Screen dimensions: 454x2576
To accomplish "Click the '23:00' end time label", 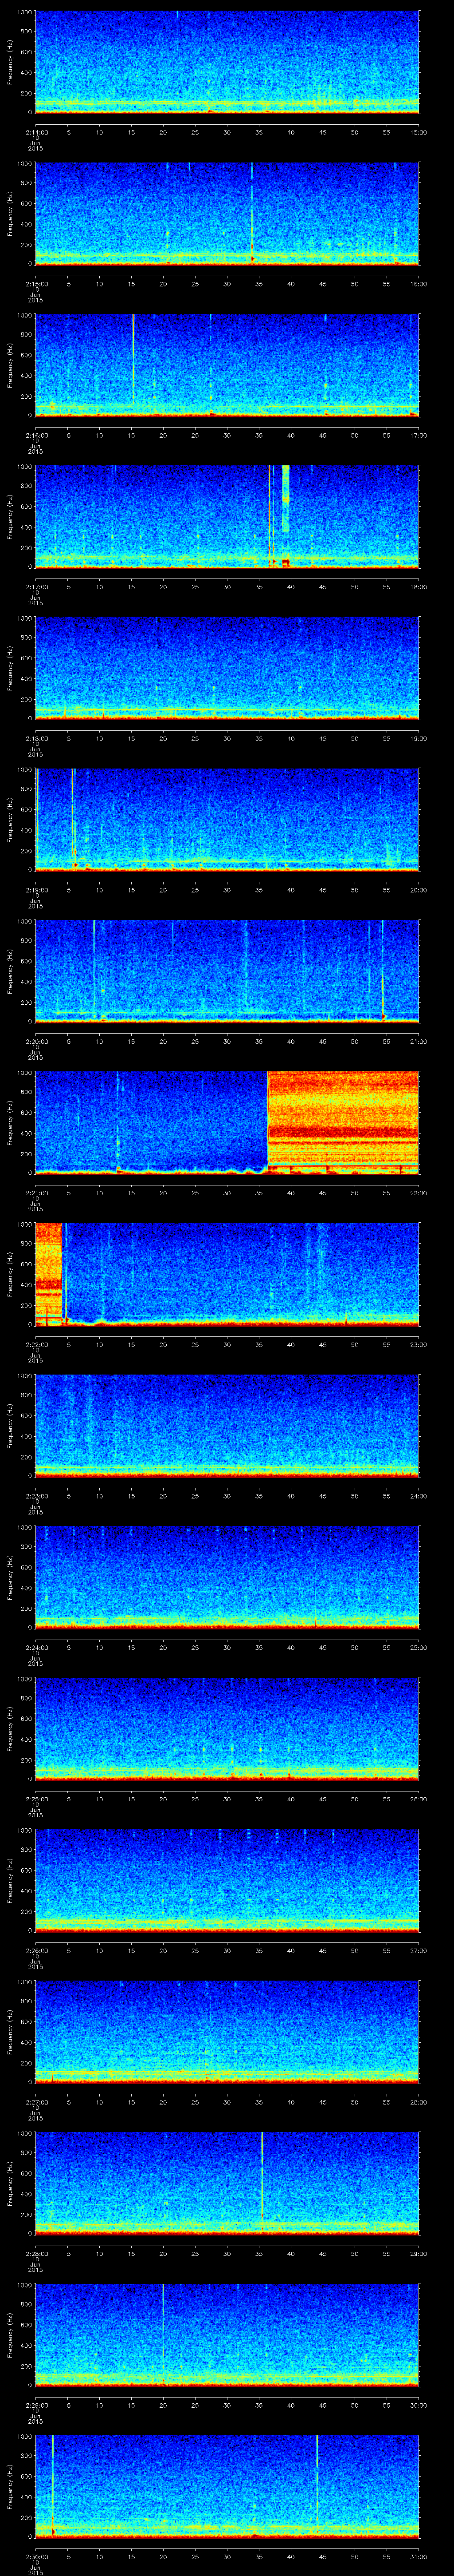I will (x=419, y=1344).
